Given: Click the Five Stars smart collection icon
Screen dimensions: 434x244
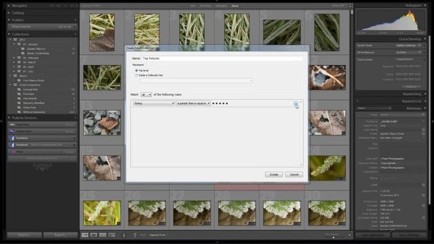Looking at the screenshot, I should click(19, 94).
